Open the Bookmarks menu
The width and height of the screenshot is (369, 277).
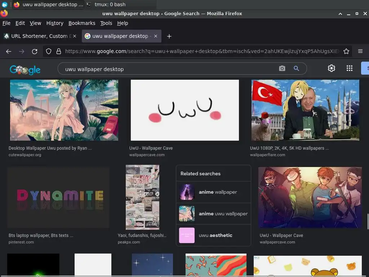[82, 23]
